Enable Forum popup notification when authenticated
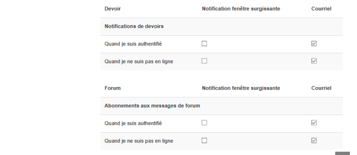357x155 pixels. click(x=204, y=123)
